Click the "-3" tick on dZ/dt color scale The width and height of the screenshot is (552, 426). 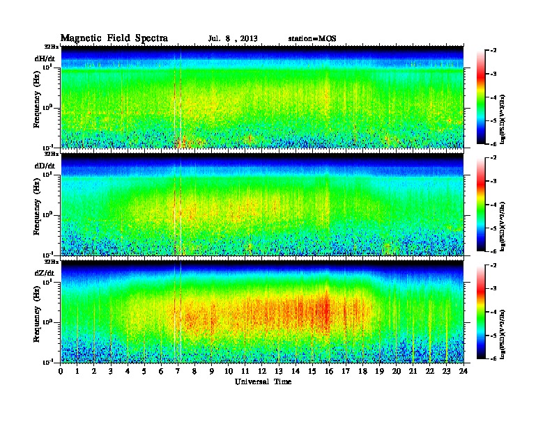[x=493, y=289]
